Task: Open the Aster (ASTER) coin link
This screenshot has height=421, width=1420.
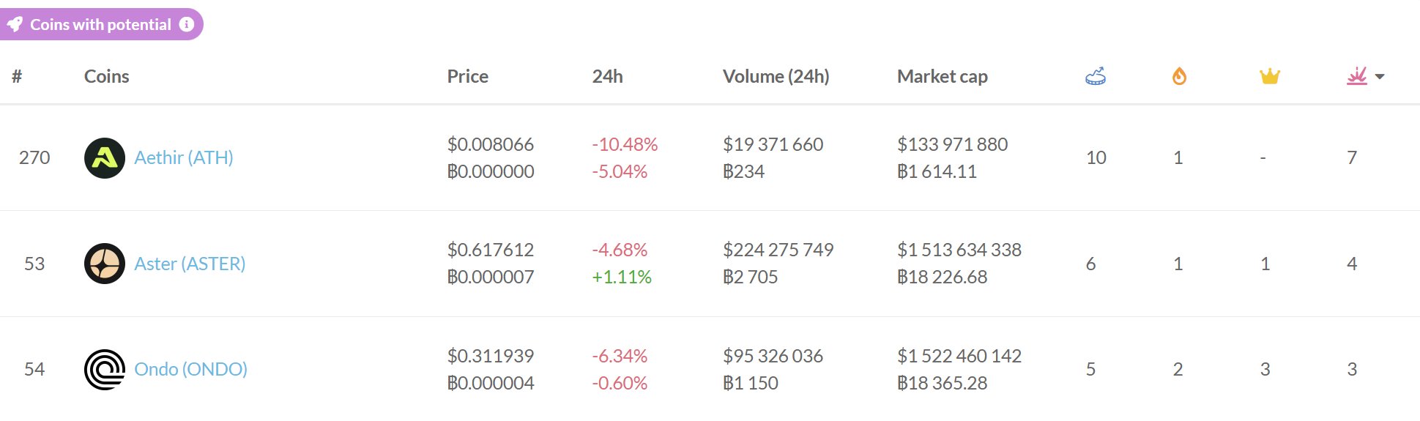Action: 190,264
